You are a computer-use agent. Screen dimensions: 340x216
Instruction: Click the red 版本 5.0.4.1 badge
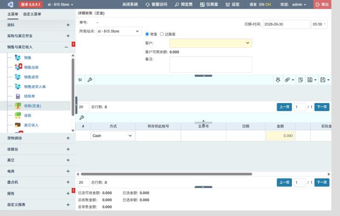31,4
